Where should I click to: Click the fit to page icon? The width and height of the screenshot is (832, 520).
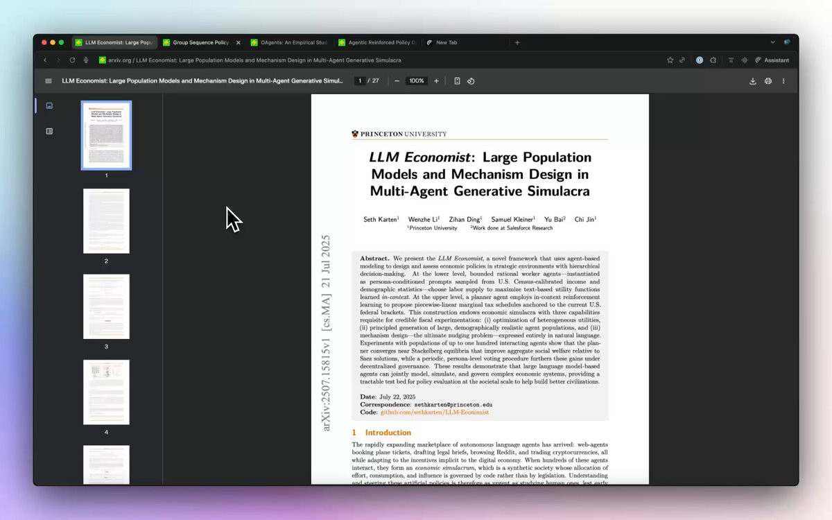pyautogui.click(x=457, y=81)
